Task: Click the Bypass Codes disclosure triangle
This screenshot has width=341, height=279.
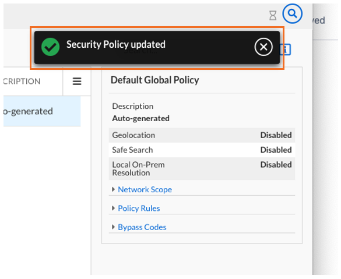Action: 113,227
